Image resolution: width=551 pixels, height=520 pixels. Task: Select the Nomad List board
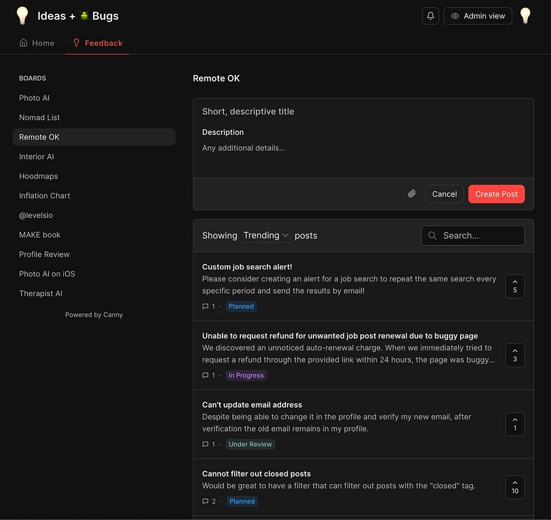[39, 117]
